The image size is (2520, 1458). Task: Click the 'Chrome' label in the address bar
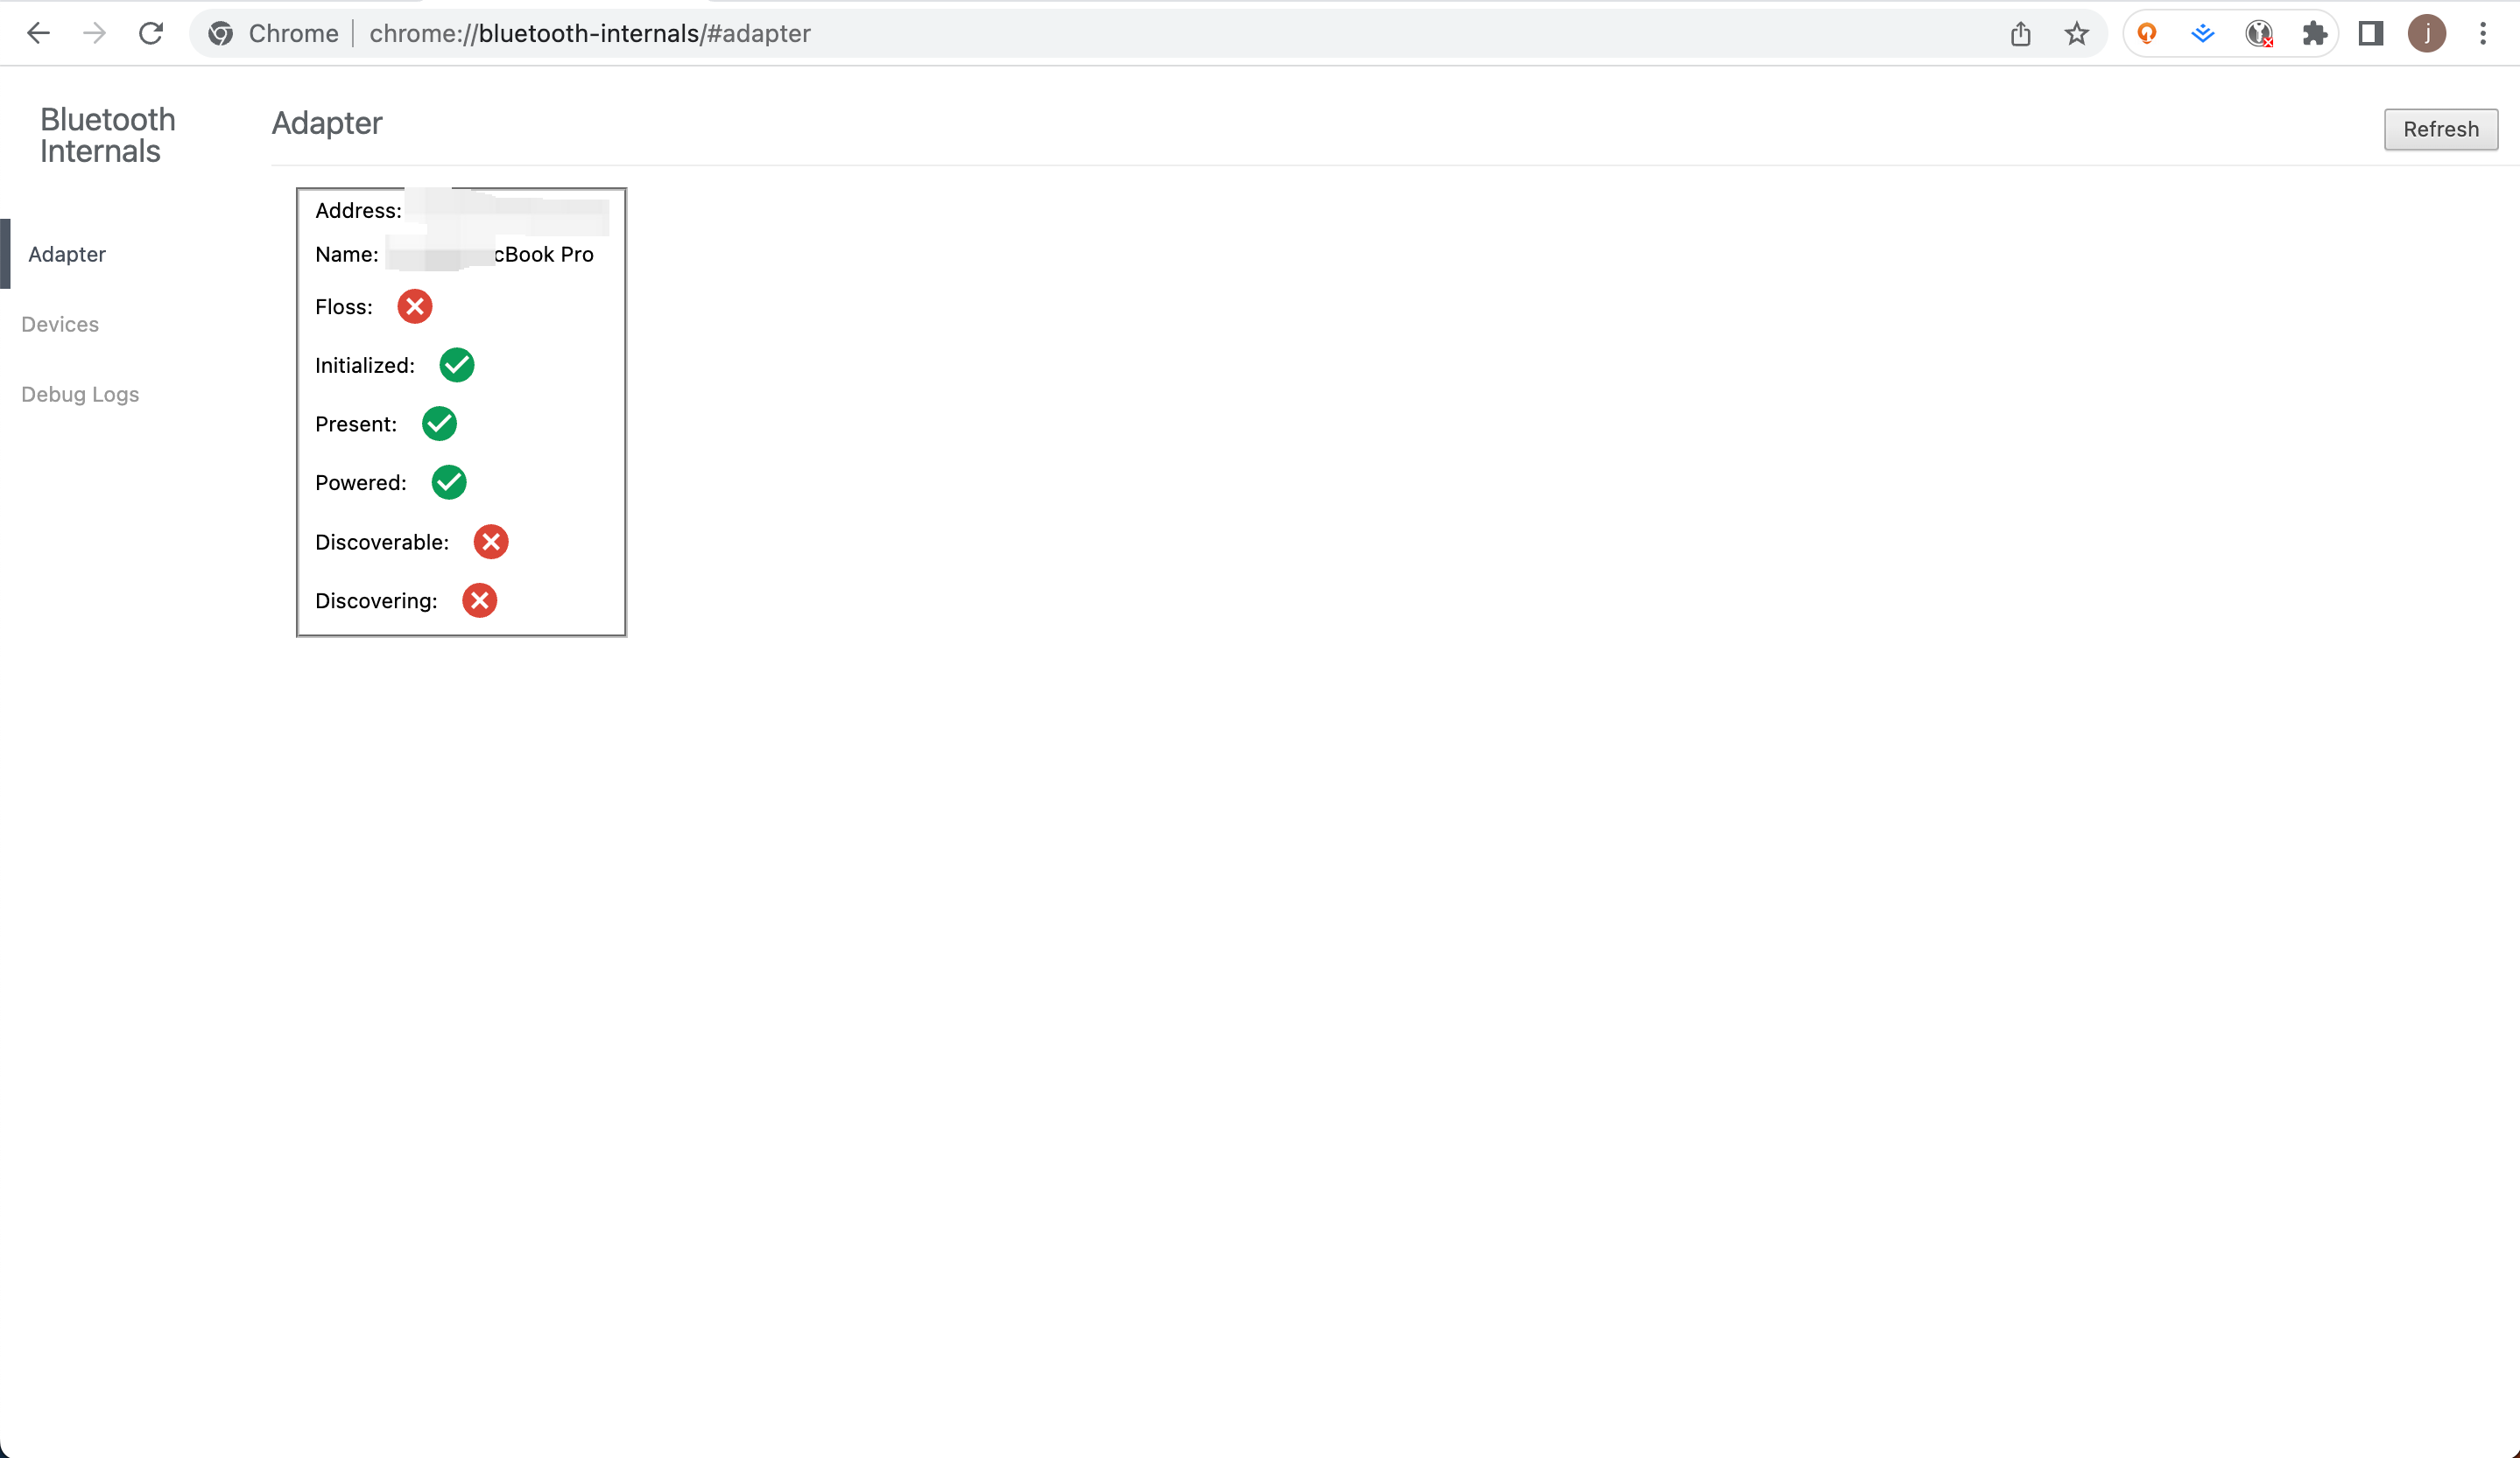(294, 33)
